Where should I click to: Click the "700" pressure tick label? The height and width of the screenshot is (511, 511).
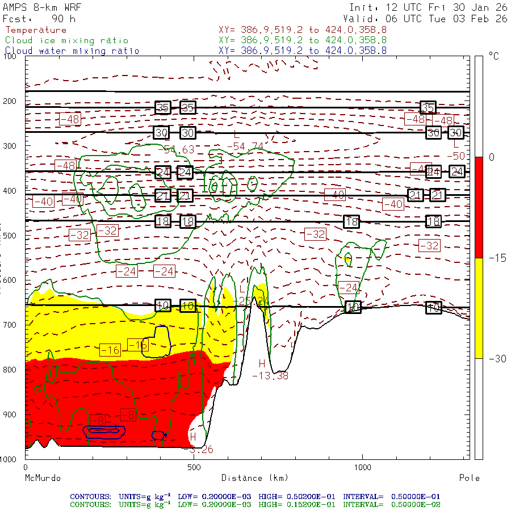click(10, 325)
